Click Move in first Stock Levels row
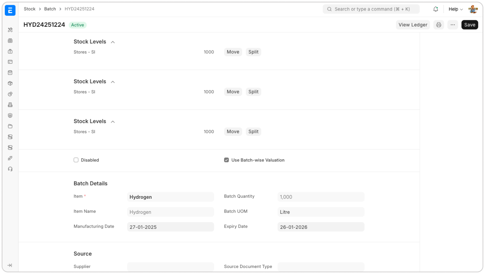Image resolution: width=485 pixels, height=274 pixels. coord(233,52)
